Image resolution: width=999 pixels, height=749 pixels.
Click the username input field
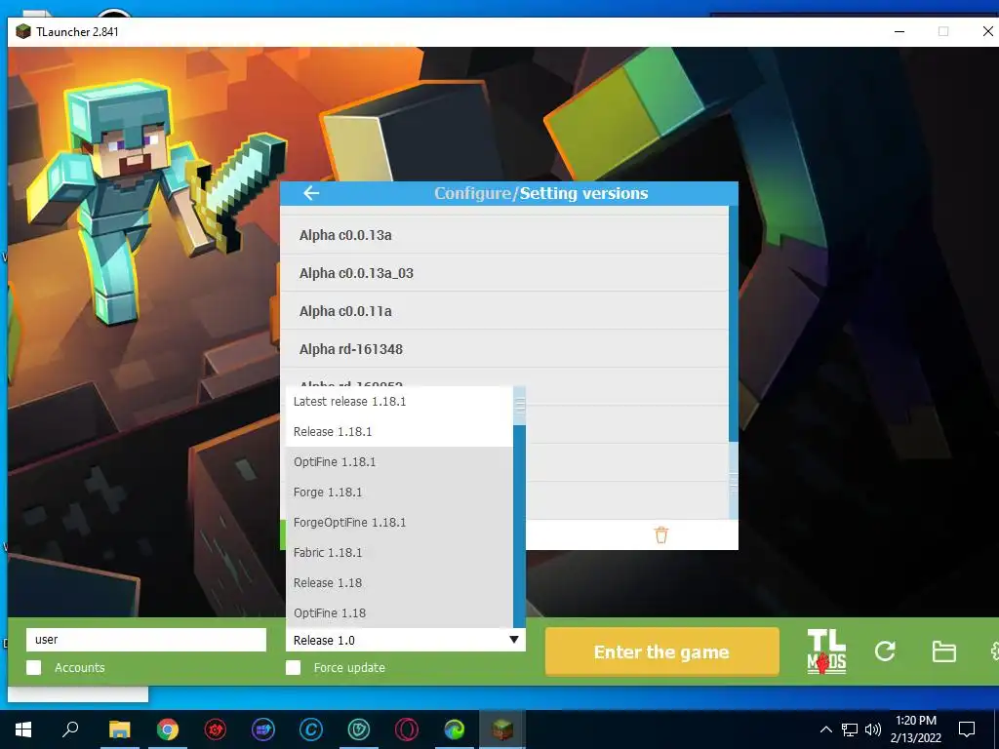pyautogui.click(x=146, y=640)
